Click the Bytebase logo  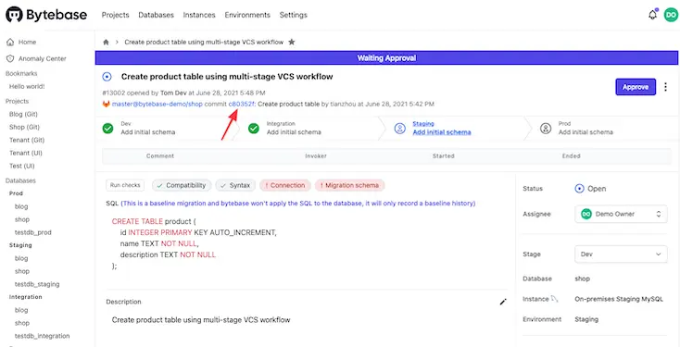(46, 15)
